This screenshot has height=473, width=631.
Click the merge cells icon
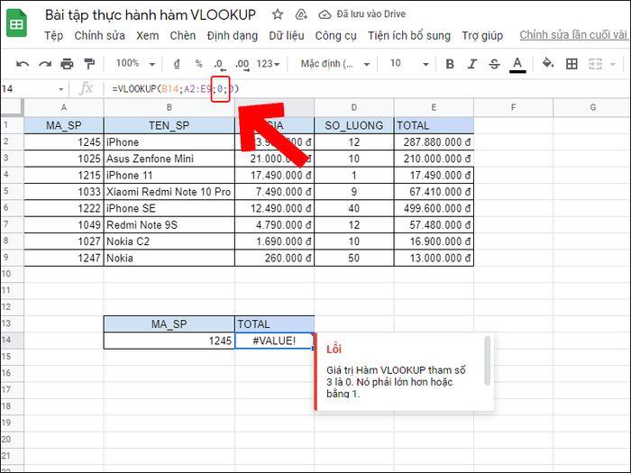coord(596,64)
